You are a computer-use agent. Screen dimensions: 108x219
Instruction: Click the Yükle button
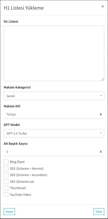tap(99, 211)
